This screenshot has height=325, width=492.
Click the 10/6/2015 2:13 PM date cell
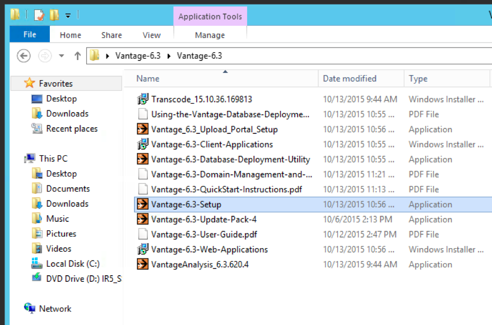click(358, 219)
